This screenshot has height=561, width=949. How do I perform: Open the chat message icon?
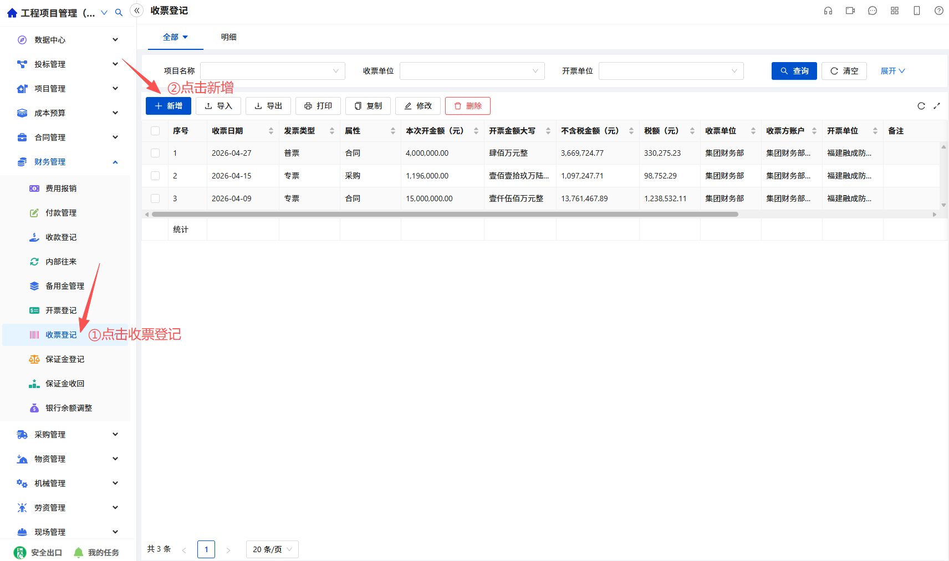click(873, 11)
